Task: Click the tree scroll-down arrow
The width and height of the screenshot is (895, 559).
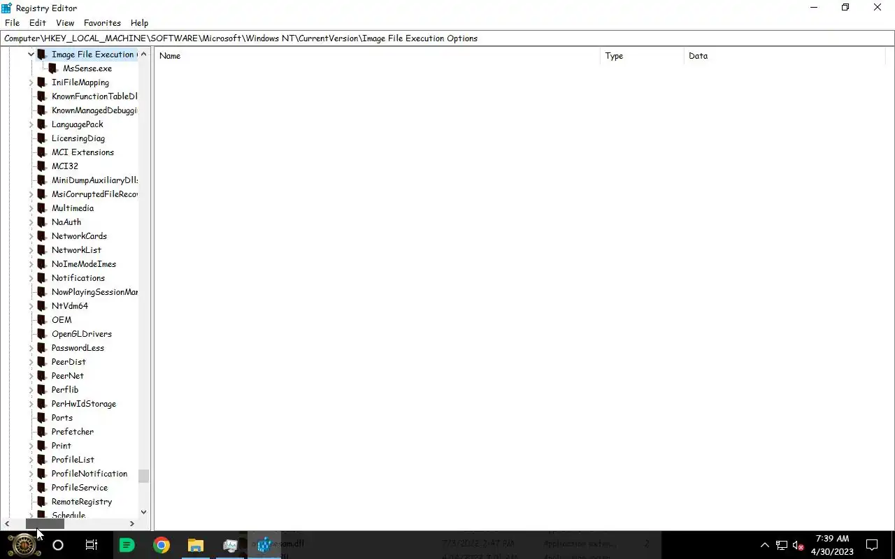Action: click(143, 512)
